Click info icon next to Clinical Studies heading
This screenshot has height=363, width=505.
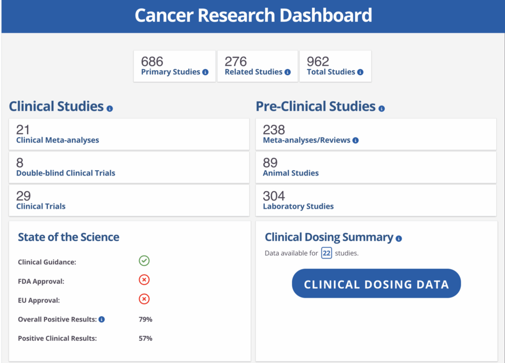click(x=109, y=109)
